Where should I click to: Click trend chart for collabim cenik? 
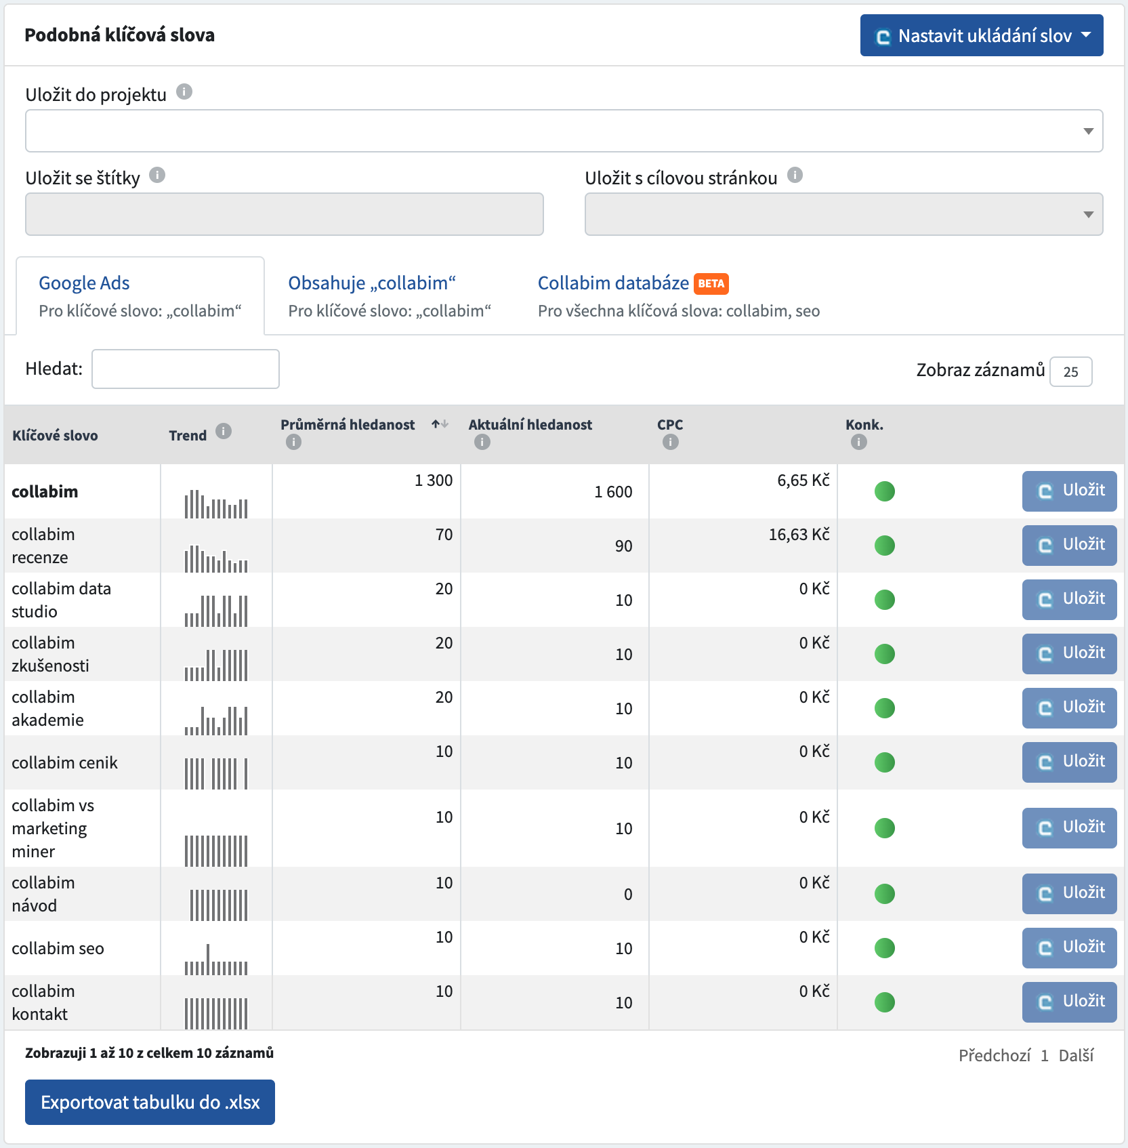(x=216, y=773)
